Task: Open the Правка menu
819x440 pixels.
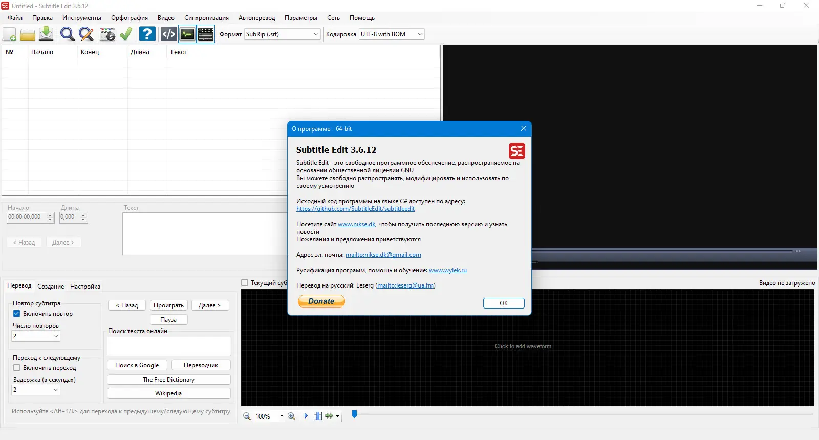Action: tap(42, 18)
